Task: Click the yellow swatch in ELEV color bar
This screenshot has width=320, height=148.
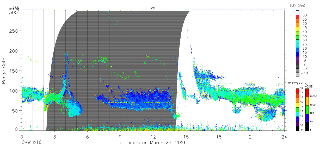Action: click(x=298, y=29)
